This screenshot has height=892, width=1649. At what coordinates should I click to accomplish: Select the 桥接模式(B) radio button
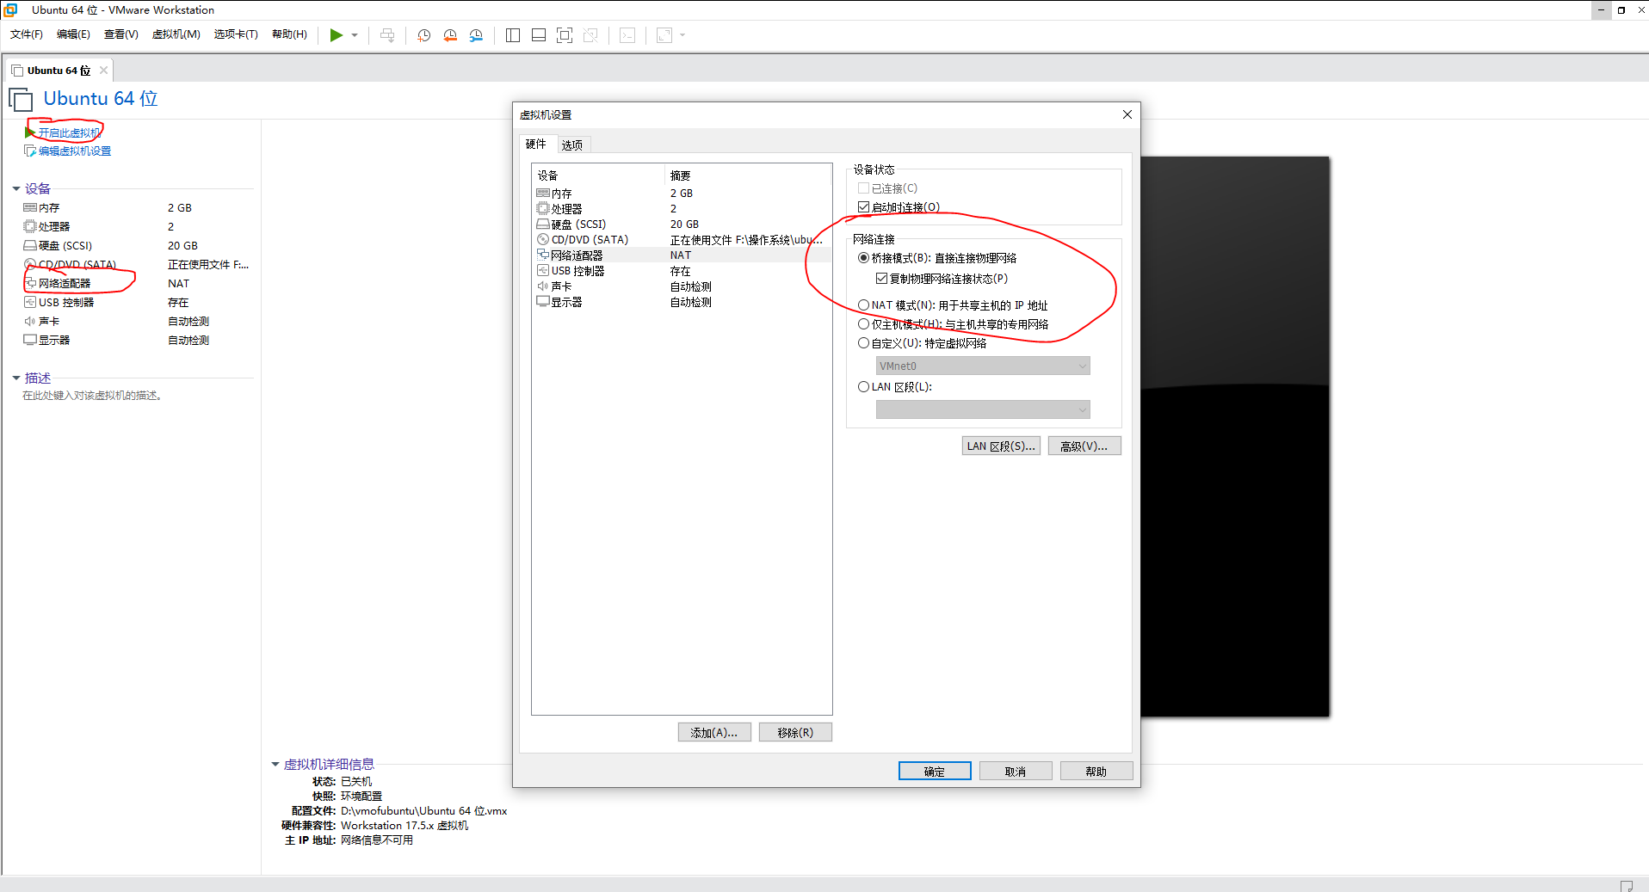pos(863,258)
